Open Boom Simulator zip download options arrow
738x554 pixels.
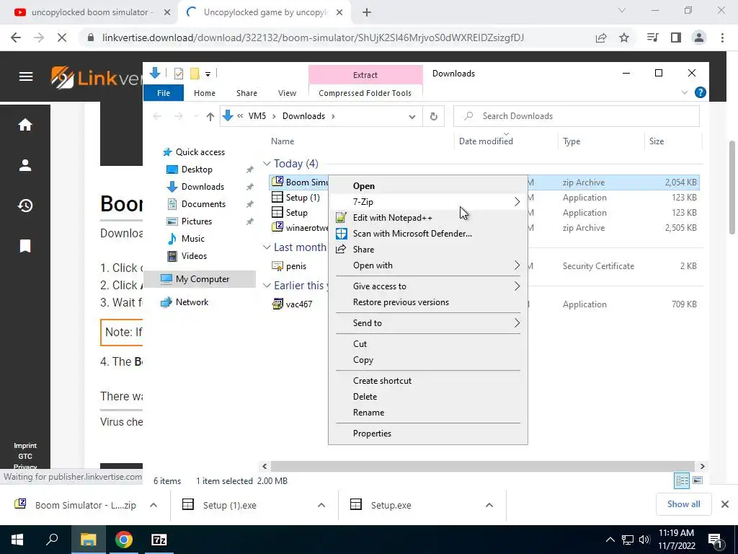(x=154, y=505)
